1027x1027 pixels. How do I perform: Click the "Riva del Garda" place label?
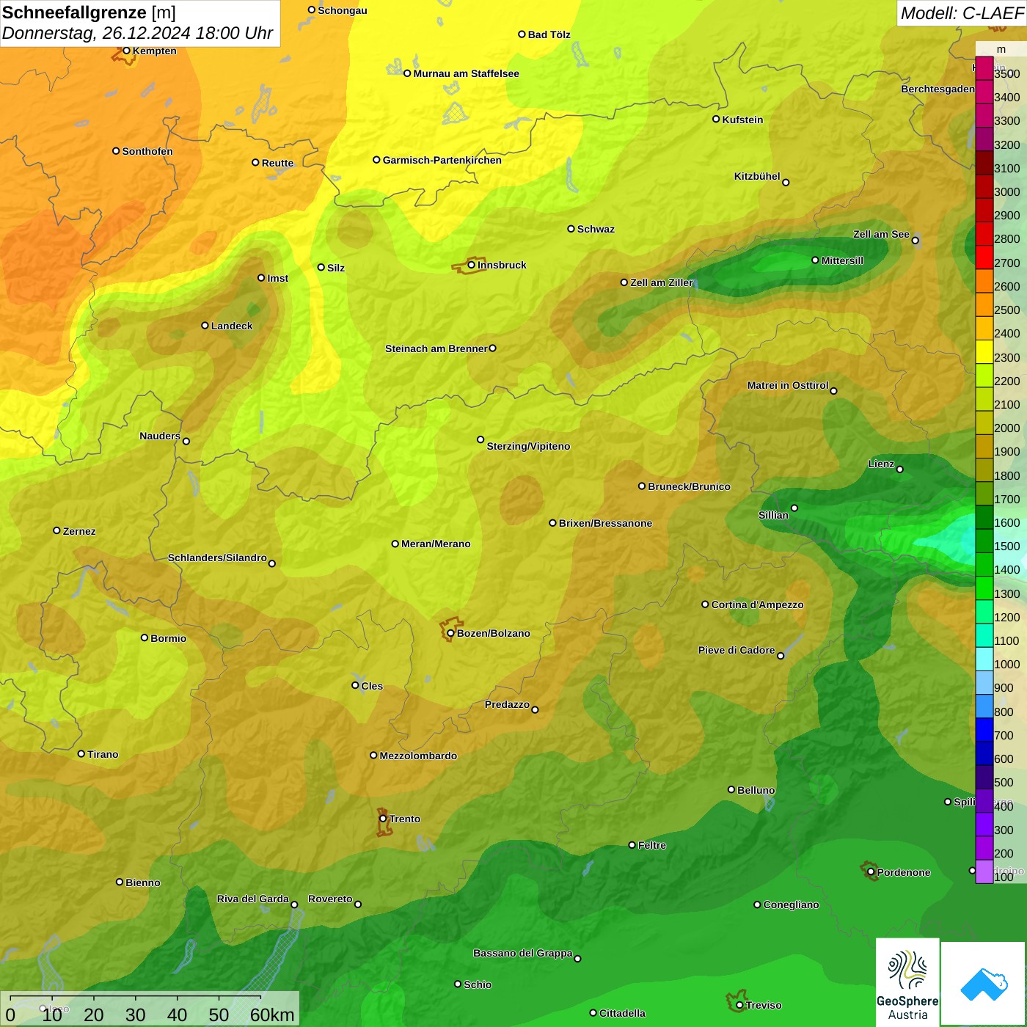point(253,899)
